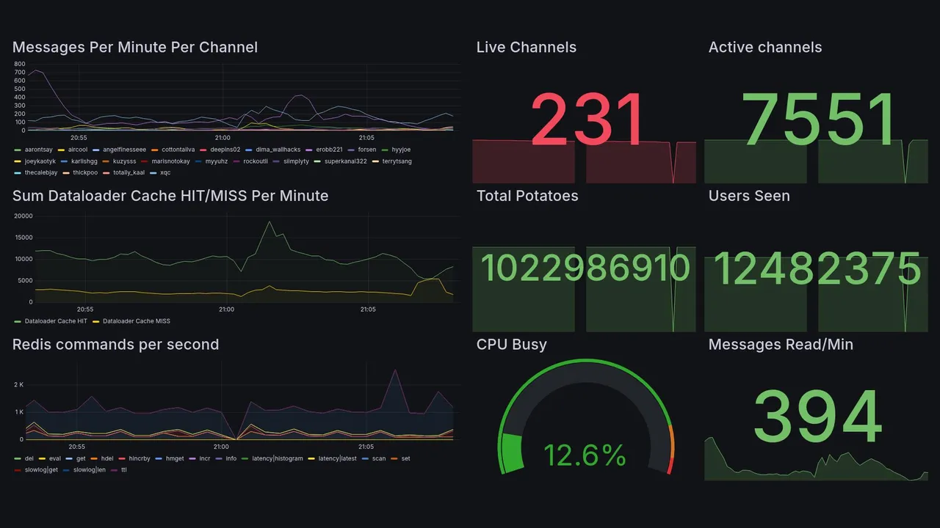940x528 pixels.
Task: Open the Live Channels panel title
Action: 526,48
